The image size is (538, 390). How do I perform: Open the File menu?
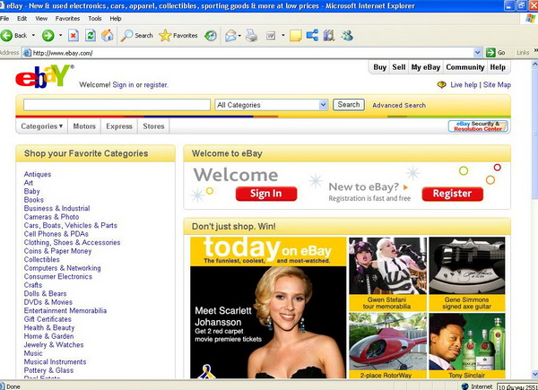pos(4,19)
